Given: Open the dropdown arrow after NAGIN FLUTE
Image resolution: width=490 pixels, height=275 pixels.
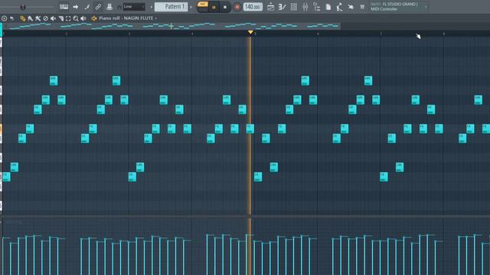Looking at the screenshot, I should coord(156,18).
